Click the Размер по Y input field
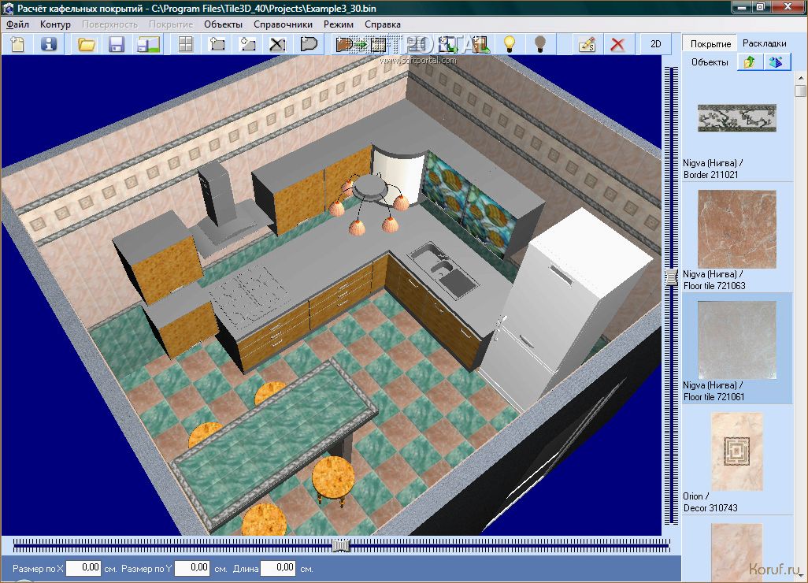 coord(192,568)
